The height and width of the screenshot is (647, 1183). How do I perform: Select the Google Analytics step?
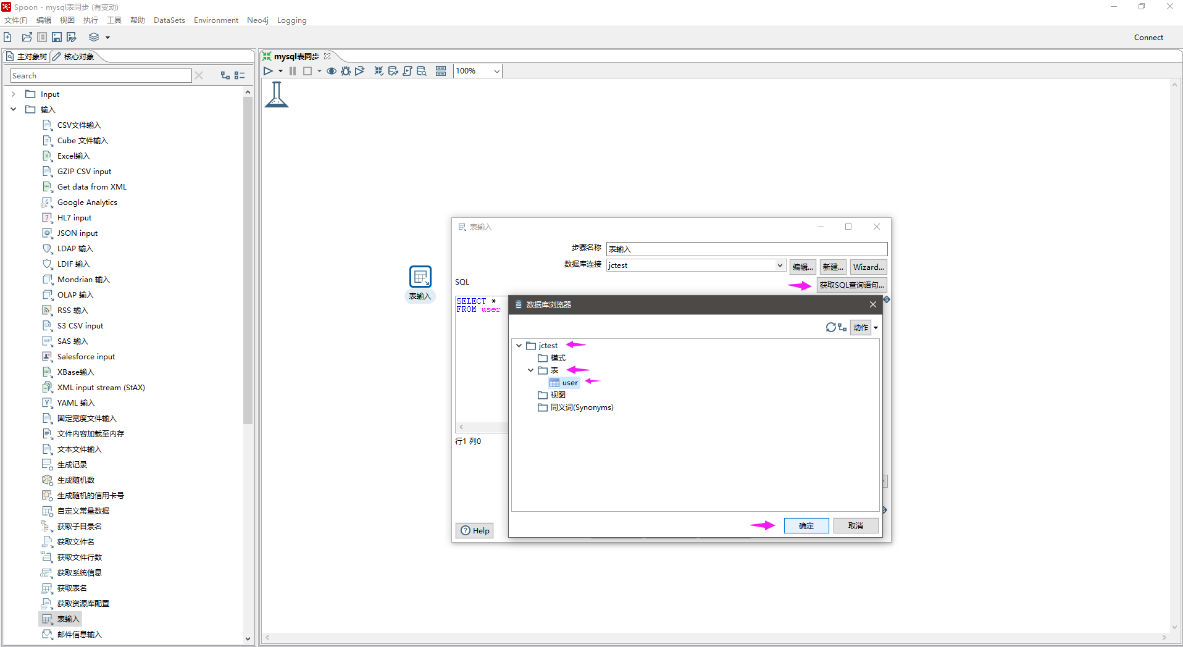tap(87, 202)
